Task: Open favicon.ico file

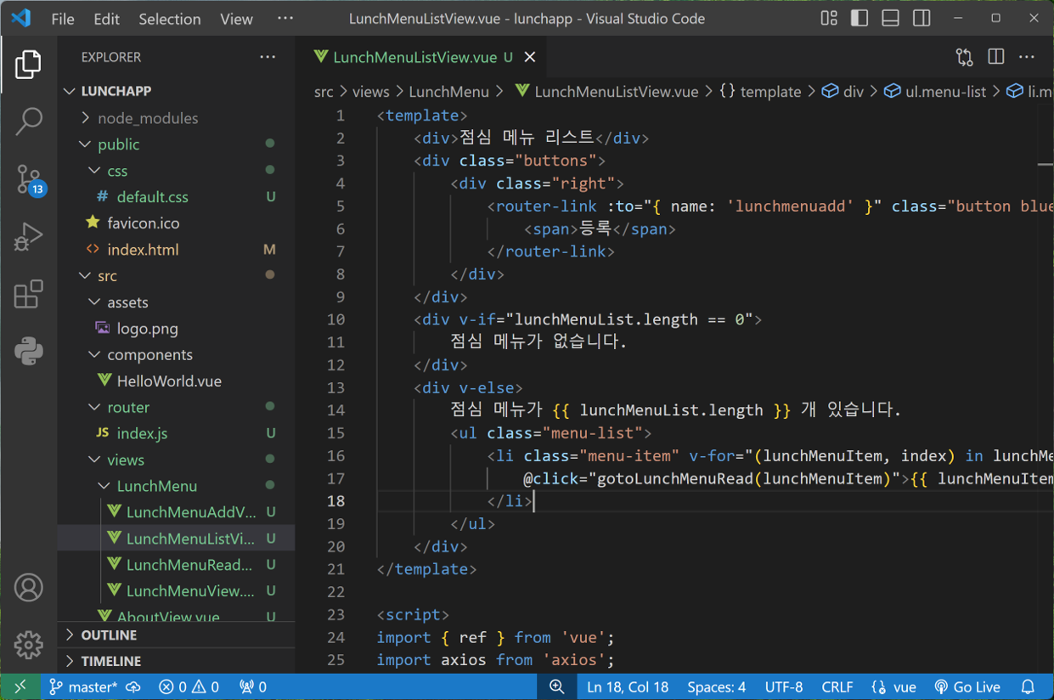Action: pos(177,223)
